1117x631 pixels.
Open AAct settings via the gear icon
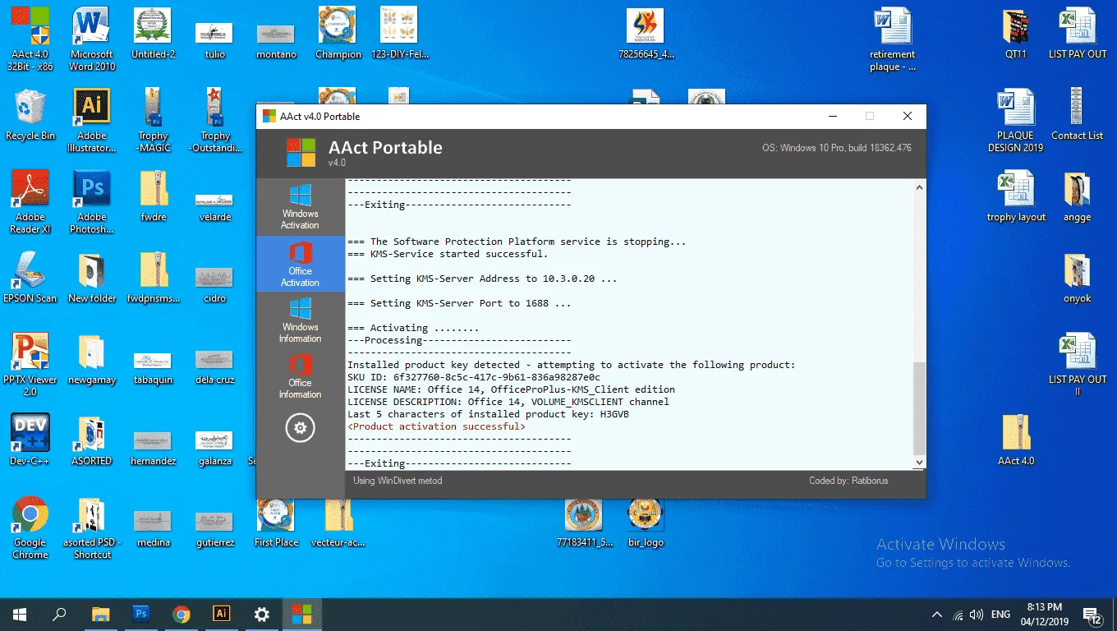pyautogui.click(x=300, y=428)
